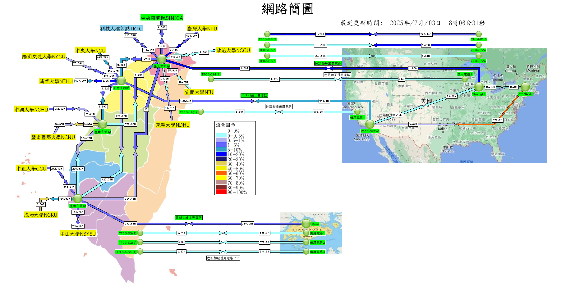Select the CHI-IPV6 node sphere
The image size is (575, 295).
(479, 56)
